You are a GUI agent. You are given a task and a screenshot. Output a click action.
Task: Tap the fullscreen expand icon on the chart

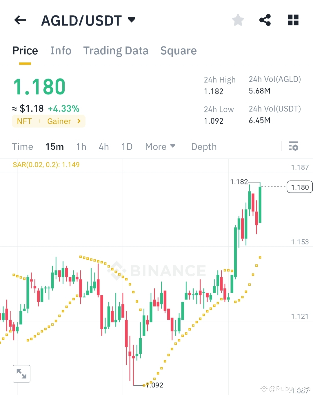(x=22, y=374)
